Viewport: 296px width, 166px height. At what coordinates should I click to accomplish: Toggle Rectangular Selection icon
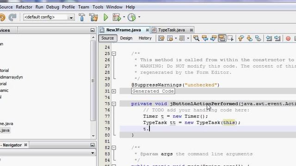coord(231,38)
